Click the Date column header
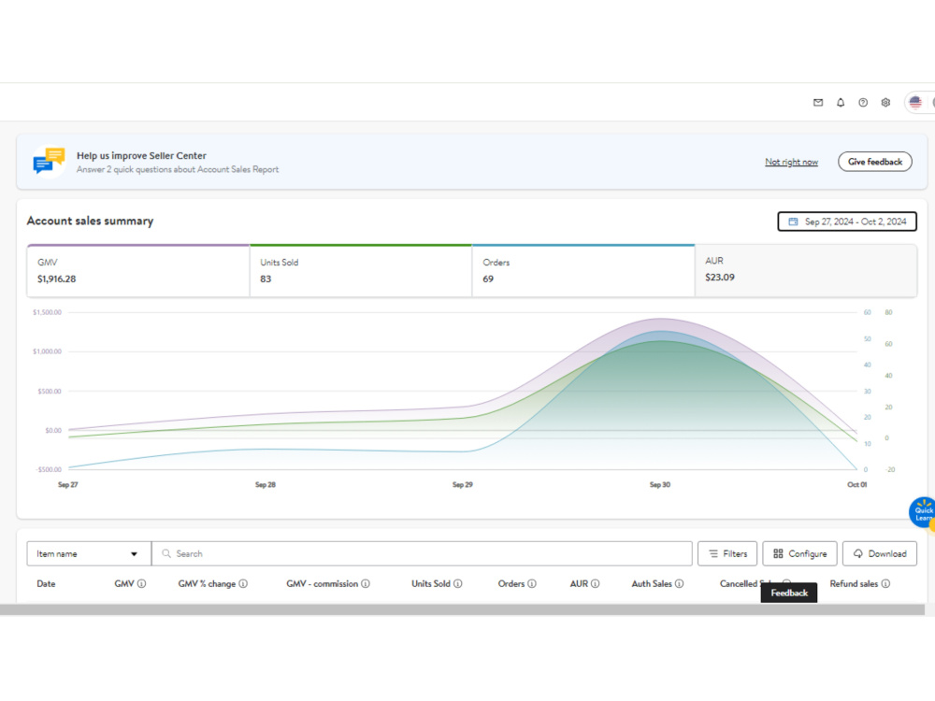This screenshot has width=935, height=701. [x=46, y=583]
